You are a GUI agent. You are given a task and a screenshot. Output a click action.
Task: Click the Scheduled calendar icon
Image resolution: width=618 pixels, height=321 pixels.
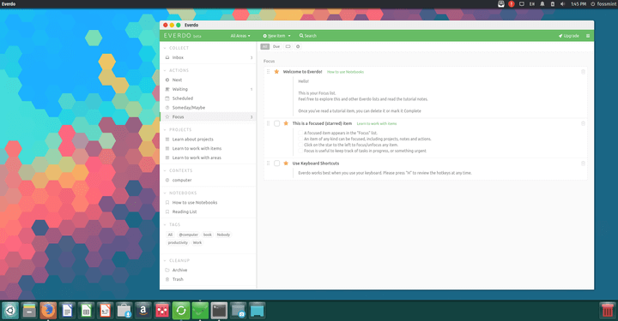pos(167,98)
